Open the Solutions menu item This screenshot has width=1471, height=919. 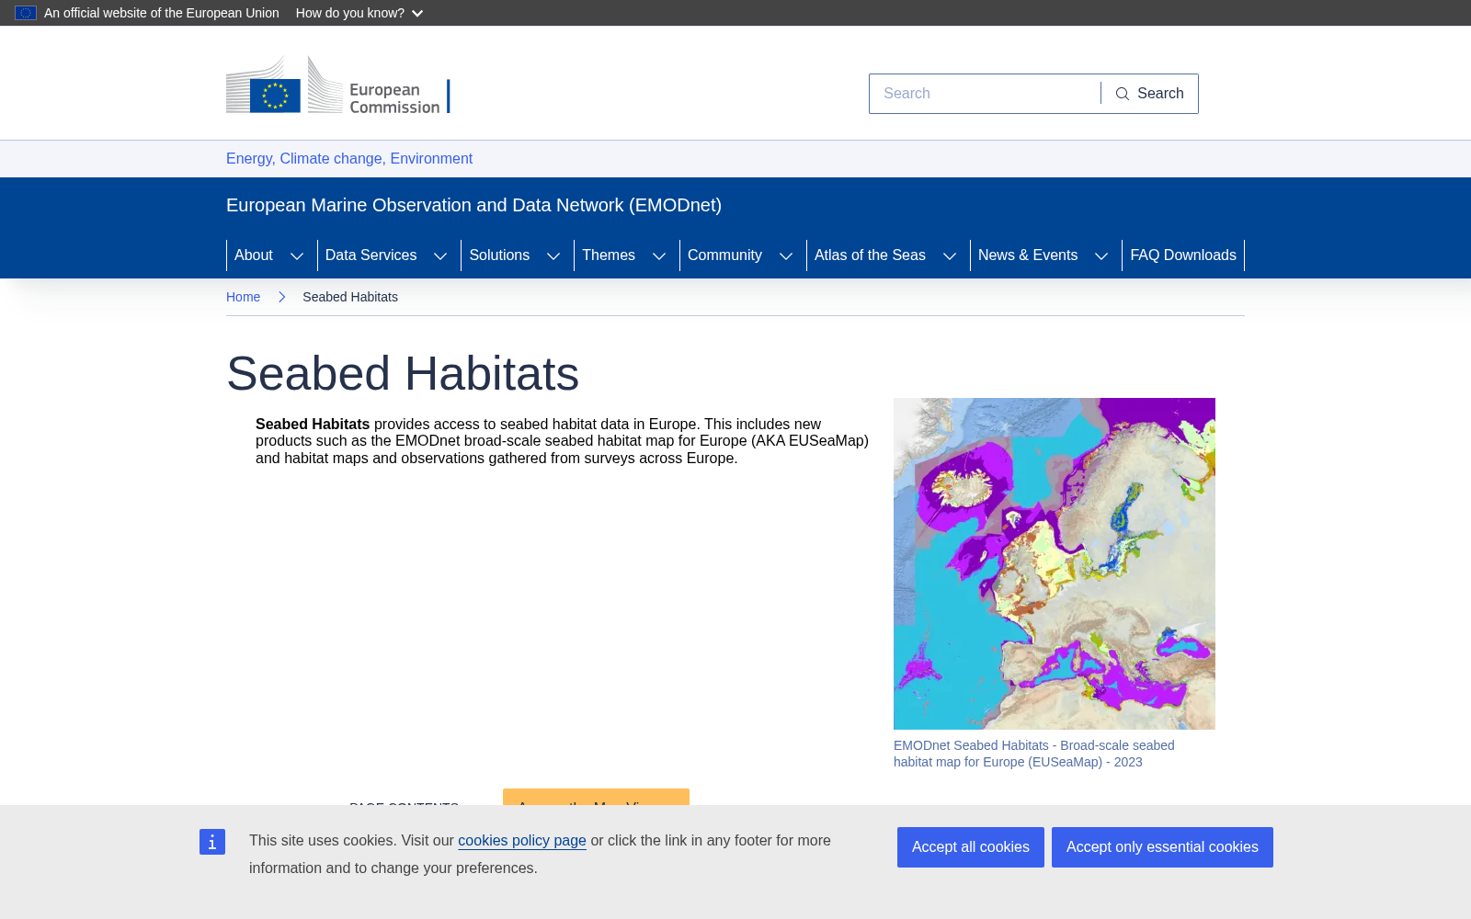click(x=499, y=255)
